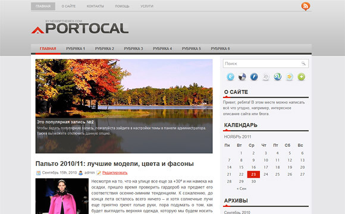Select the Рубрика 4 tab
The height and width of the screenshot is (214, 345).
[162, 49]
